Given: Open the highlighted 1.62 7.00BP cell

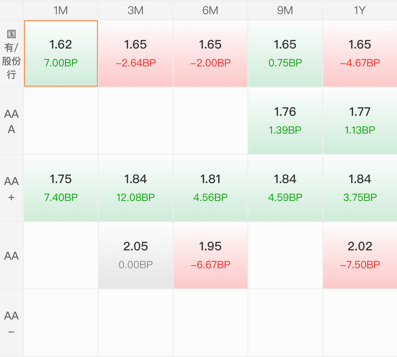Looking at the screenshot, I should click(x=61, y=53).
